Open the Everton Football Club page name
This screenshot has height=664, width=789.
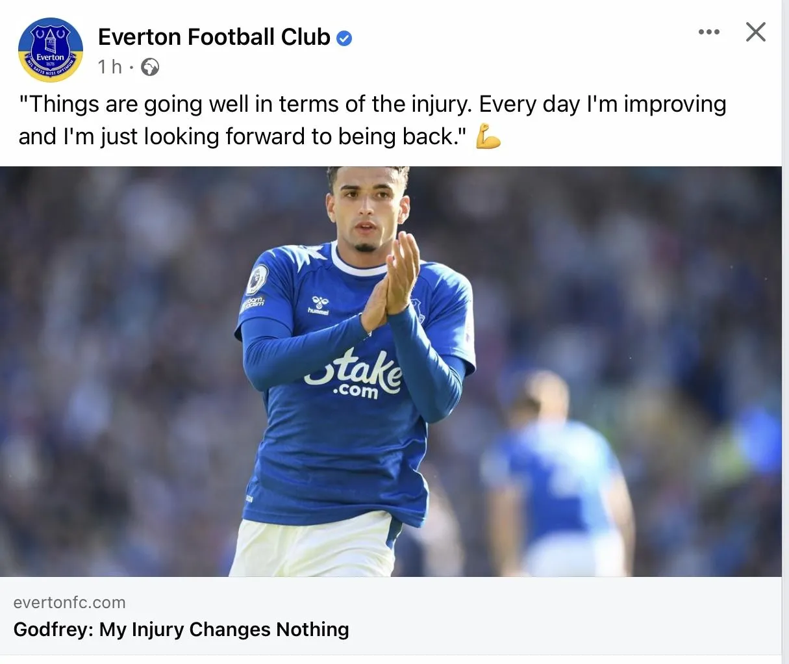tap(214, 37)
